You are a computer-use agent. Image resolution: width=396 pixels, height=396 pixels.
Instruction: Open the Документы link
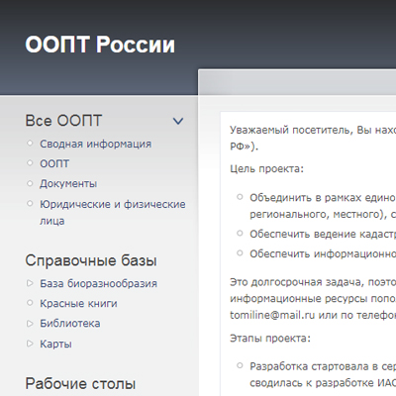coord(68,183)
